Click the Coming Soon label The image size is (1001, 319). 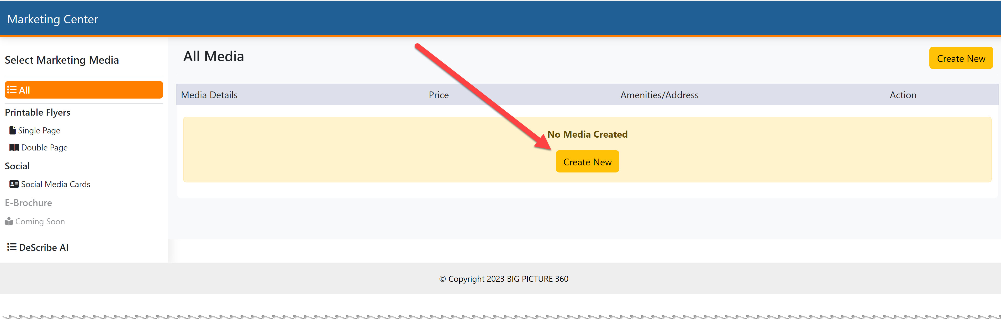pyautogui.click(x=40, y=221)
